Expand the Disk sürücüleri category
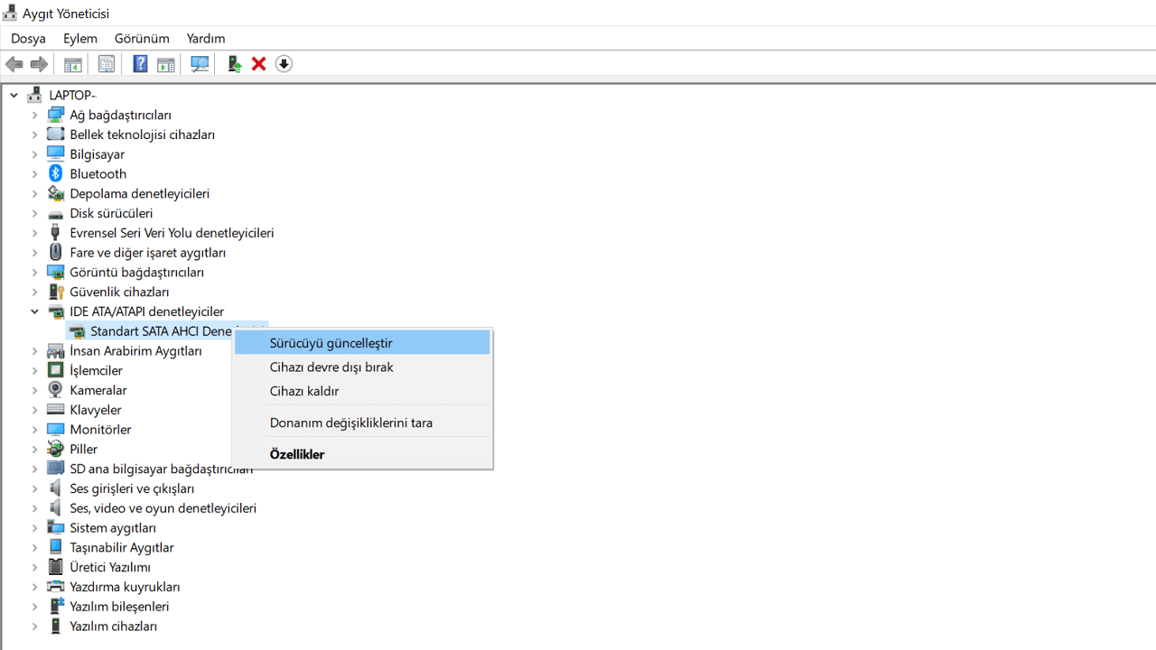 click(34, 213)
